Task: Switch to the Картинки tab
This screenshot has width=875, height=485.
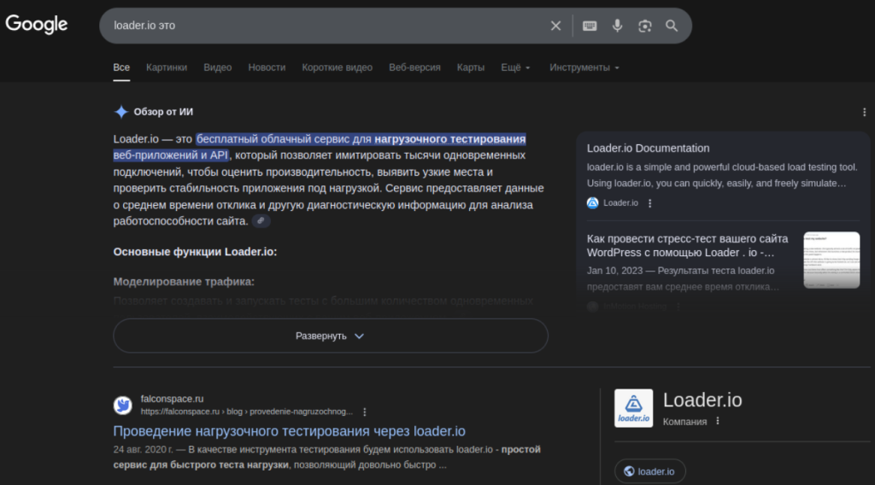Action: pyautogui.click(x=167, y=67)
